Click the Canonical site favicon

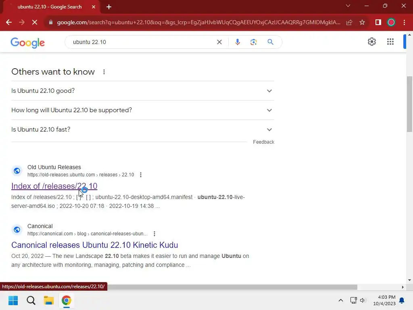17,230
